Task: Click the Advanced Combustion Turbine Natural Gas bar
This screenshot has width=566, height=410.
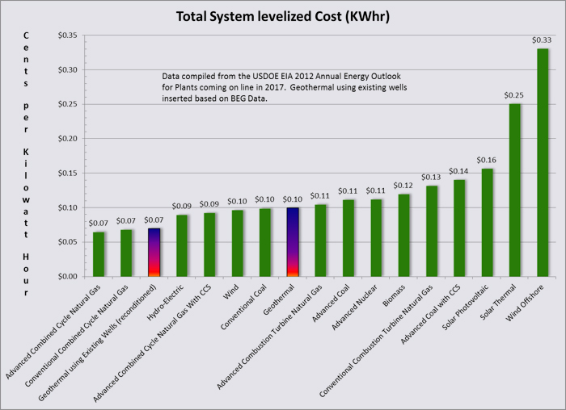Action: (320, 241)
